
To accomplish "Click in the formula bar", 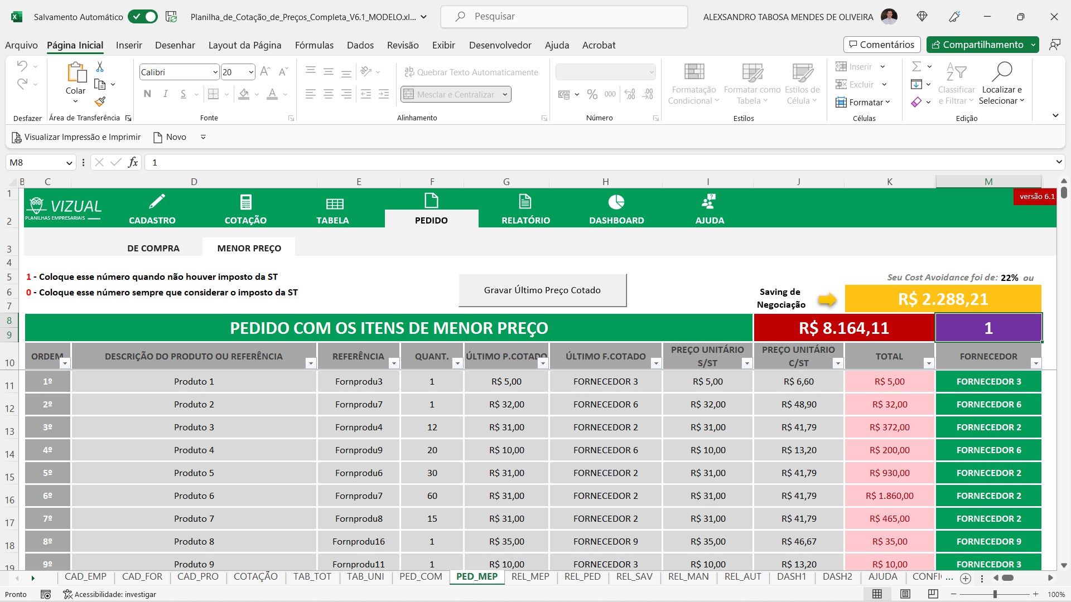I will 600,162.
